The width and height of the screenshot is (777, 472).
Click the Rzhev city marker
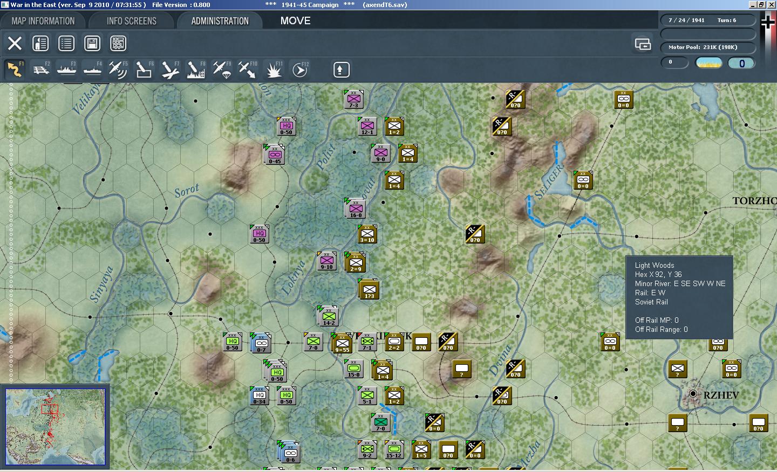coord(693,394)
